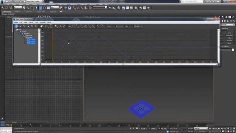236x133 pixels.
Task: Click the Value input field in Curve Editor
Action: pos(138,26)
